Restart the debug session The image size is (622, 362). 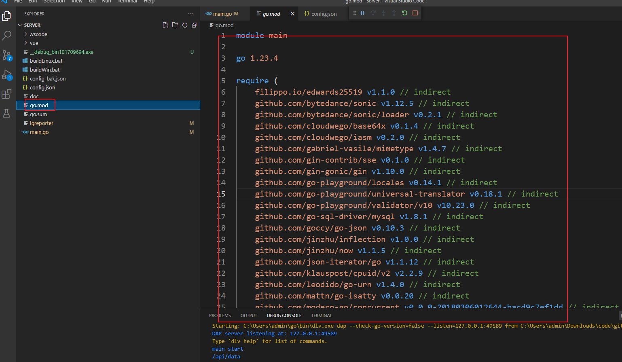(404, 13)
